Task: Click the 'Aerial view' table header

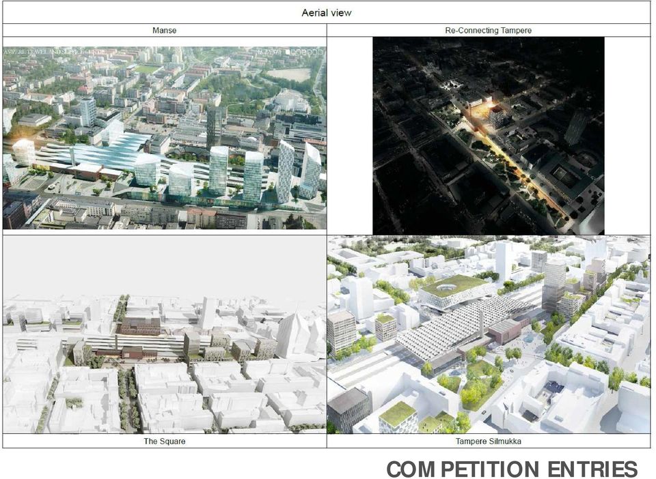Action: coord(327,13)
